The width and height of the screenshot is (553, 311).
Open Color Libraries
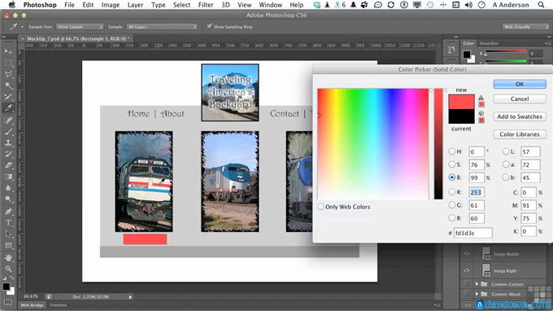coord(520,134)
